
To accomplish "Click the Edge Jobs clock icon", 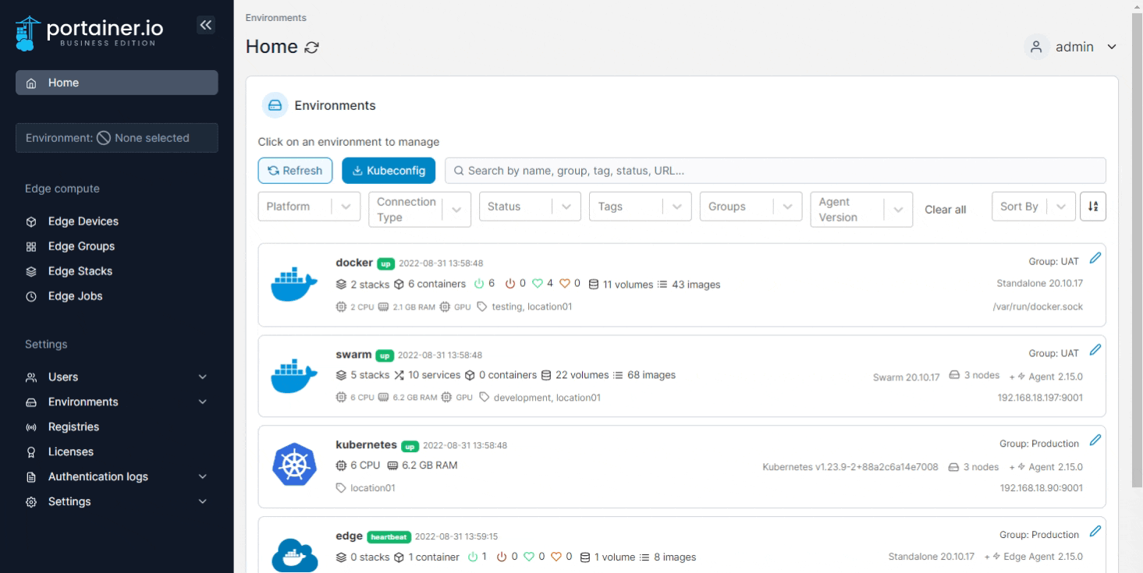I will click(31, 296).
